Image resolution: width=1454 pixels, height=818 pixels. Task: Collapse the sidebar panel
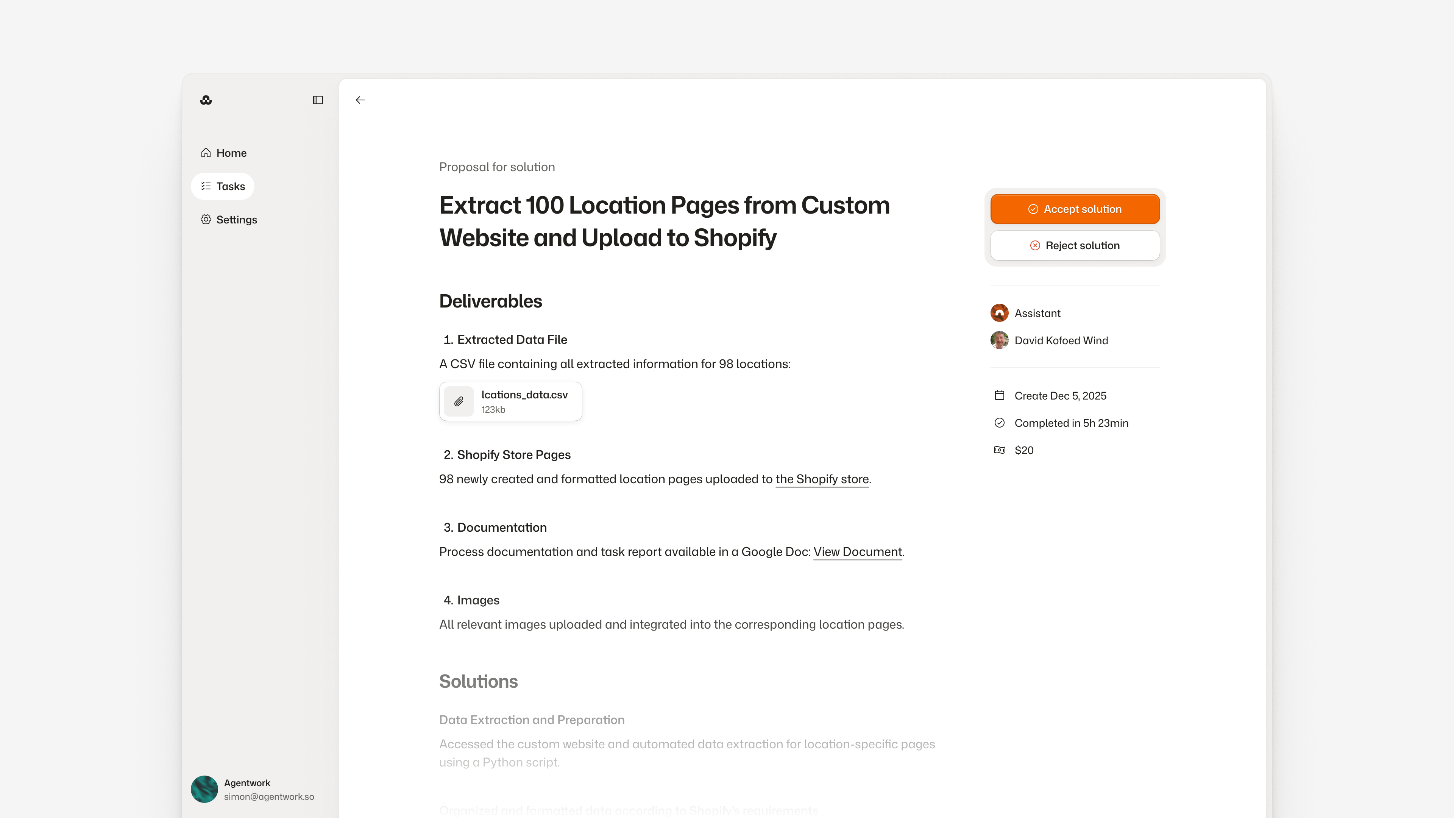pos(318,100)
